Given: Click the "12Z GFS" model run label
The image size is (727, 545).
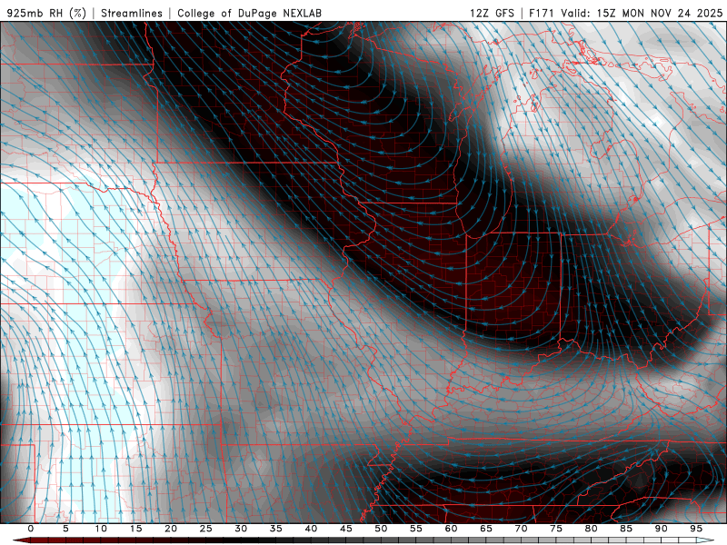Looking at the screenshot, I should [x=492, y=13].
